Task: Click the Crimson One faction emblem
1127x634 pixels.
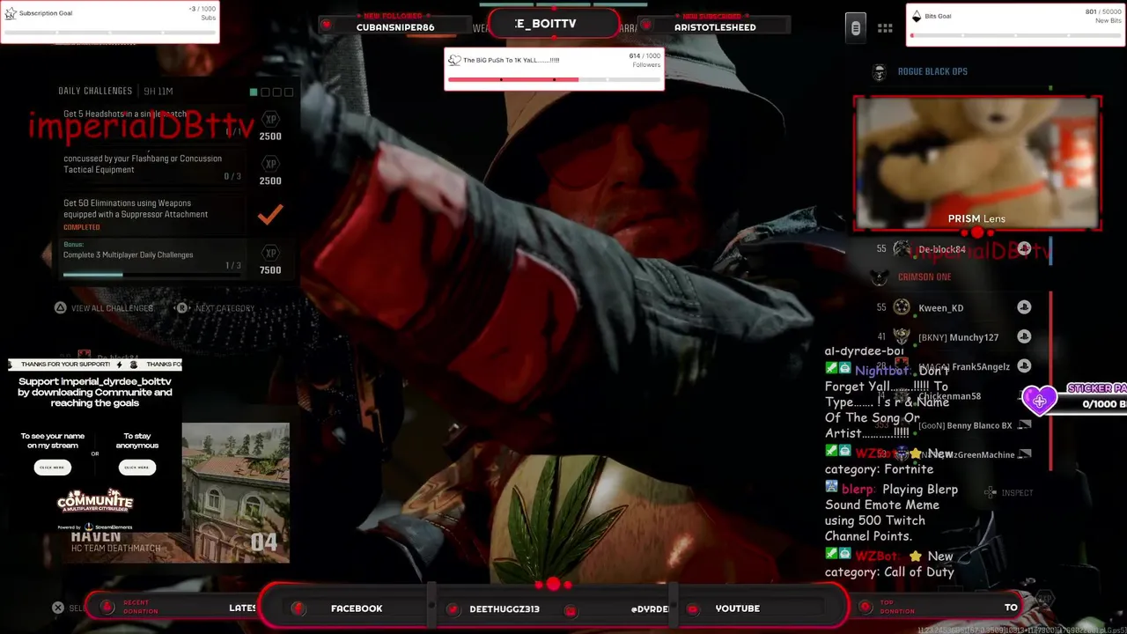Action: [x=879, y=277]
